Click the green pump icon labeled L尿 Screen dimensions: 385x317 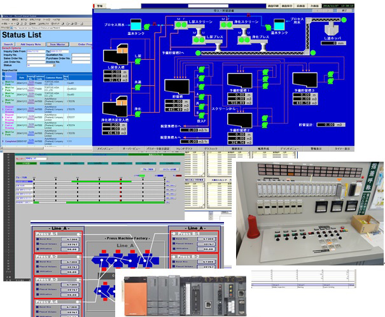138,61
